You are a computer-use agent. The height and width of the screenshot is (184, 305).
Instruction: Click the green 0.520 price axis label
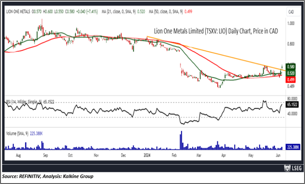click(x=291, y=73)
